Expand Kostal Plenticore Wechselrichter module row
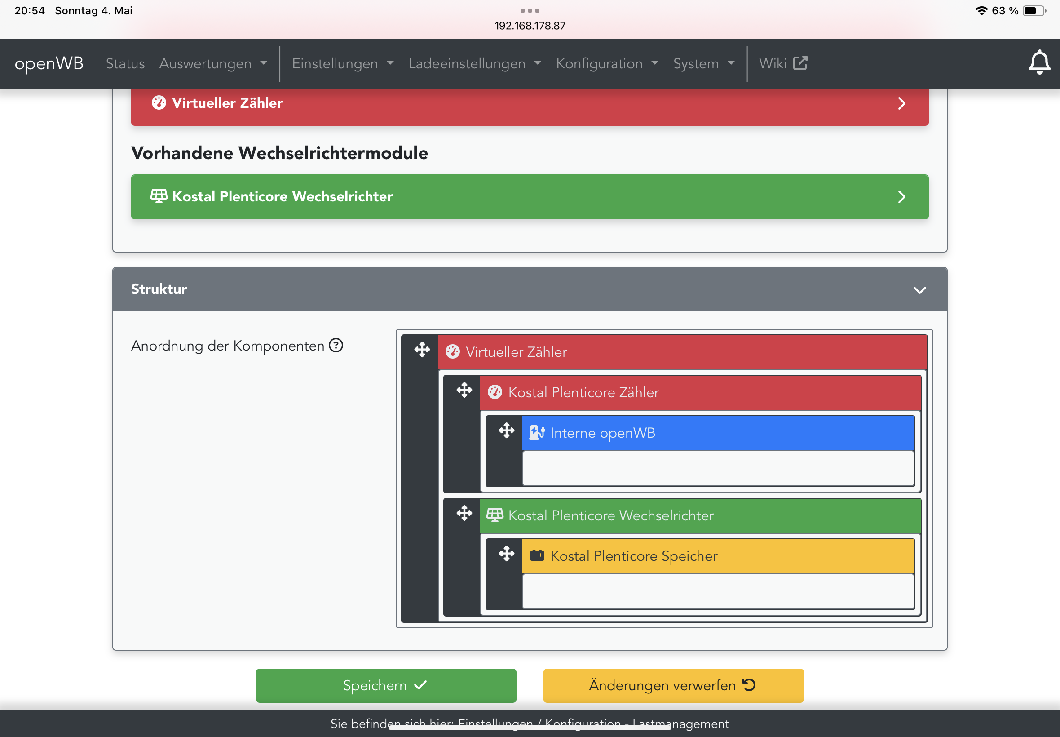Screen dimensions: 1060x737 point(901,197)
